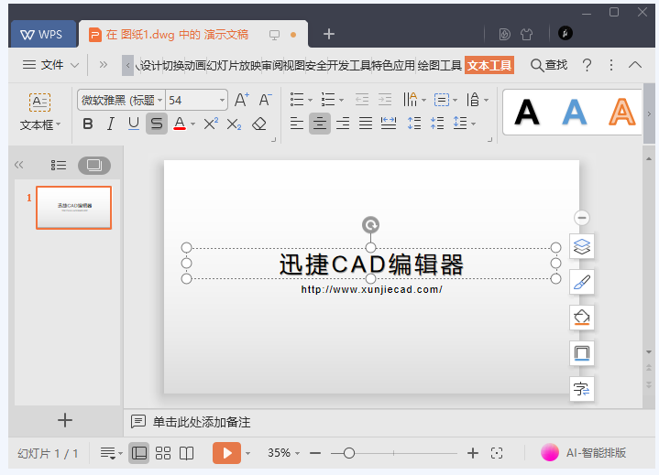Switch to slide sorter grid view

(x=163, y=453)
